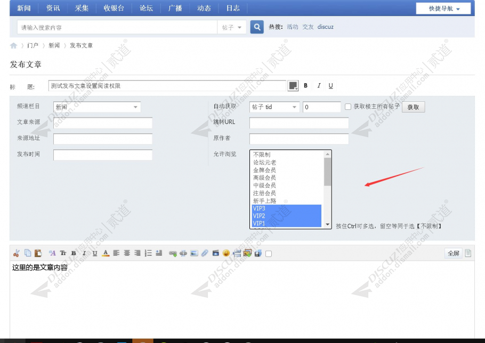The height and width of the screenshot is (343, 485).
Task: Insert a hyperlink with the link icon
Action: coord(173,253)
